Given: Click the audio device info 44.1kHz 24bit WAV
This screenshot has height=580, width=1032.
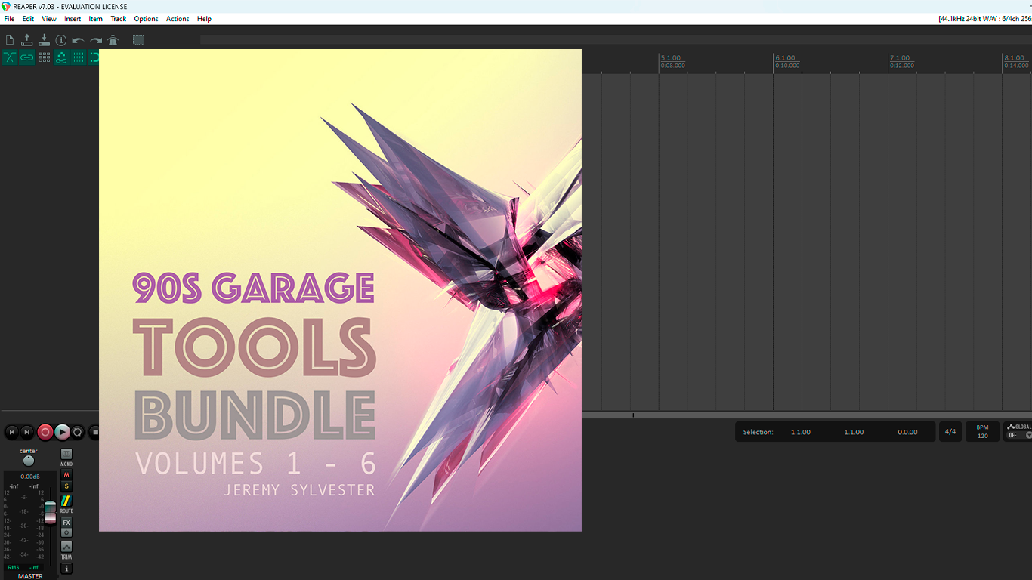Looking at the screenshot, I should click(984, 19).
